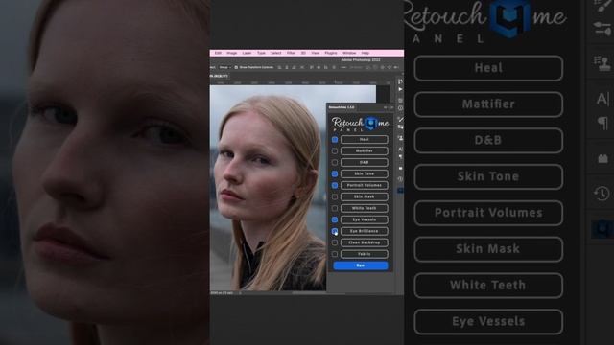This screenshot has height=345, width=614.
Task: Click Portrait Volumes button in small panel
Action: (x=365, y=185)
